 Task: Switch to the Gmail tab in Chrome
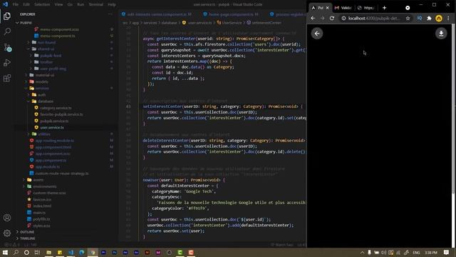[343, 8]
